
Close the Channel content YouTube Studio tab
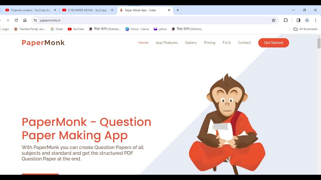click(x=55, y=10)
